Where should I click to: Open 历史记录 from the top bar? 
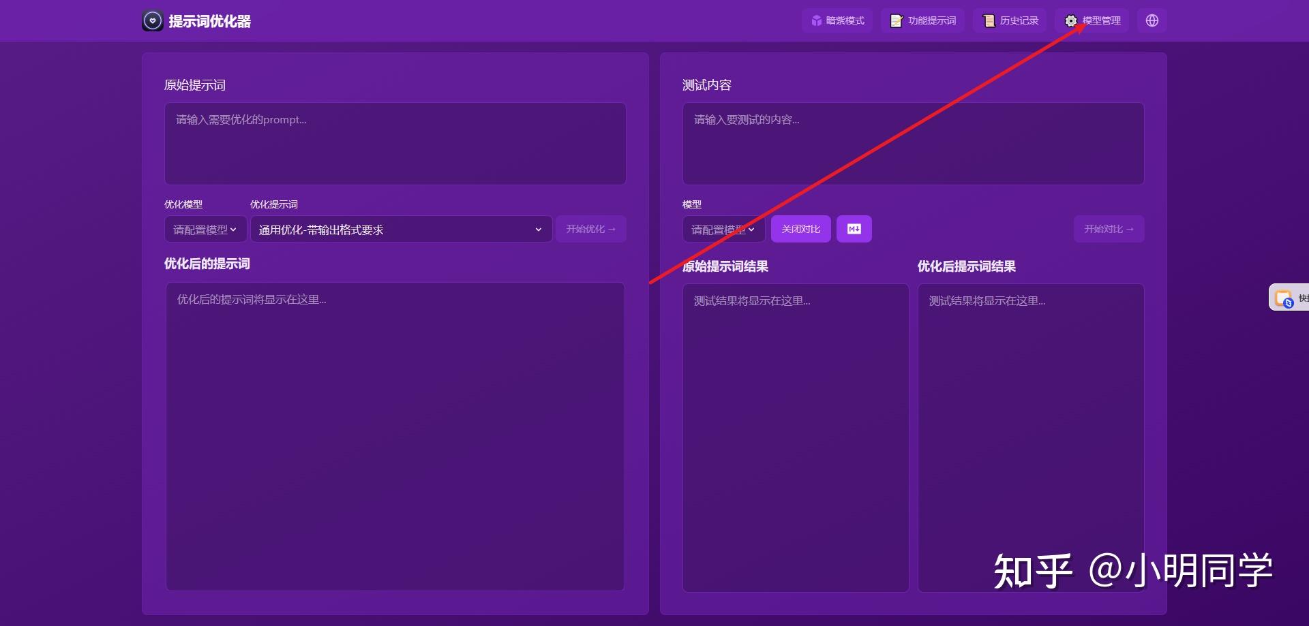(1010, 20)
